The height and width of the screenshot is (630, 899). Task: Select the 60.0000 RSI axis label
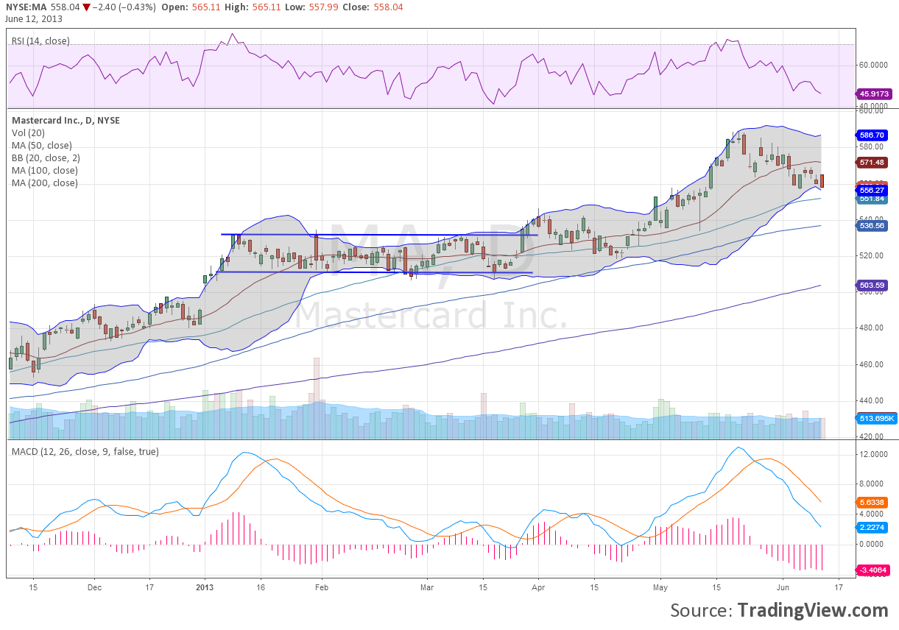coord(874,65)
